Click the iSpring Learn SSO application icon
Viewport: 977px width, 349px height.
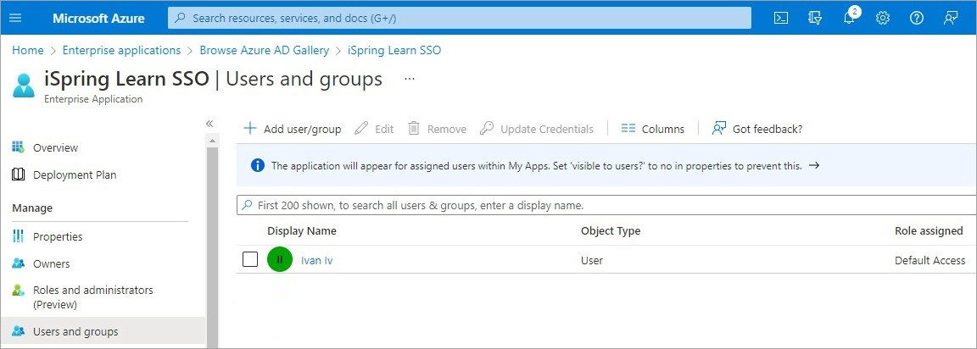pyautogui.click(x=24, y=86)
